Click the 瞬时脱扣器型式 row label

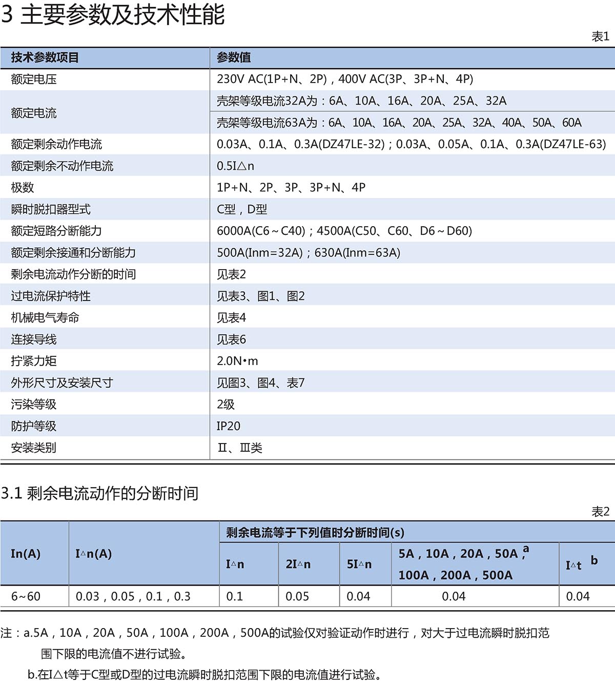tap(51, 210)
